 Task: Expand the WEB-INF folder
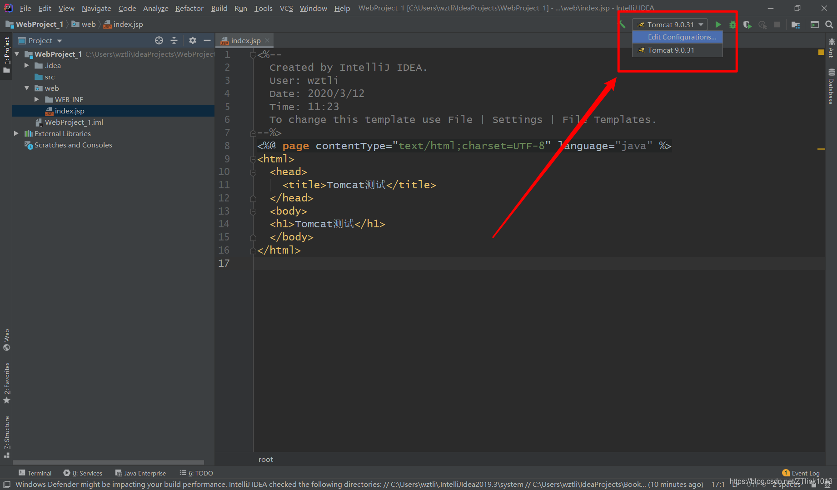pos(37,99)
